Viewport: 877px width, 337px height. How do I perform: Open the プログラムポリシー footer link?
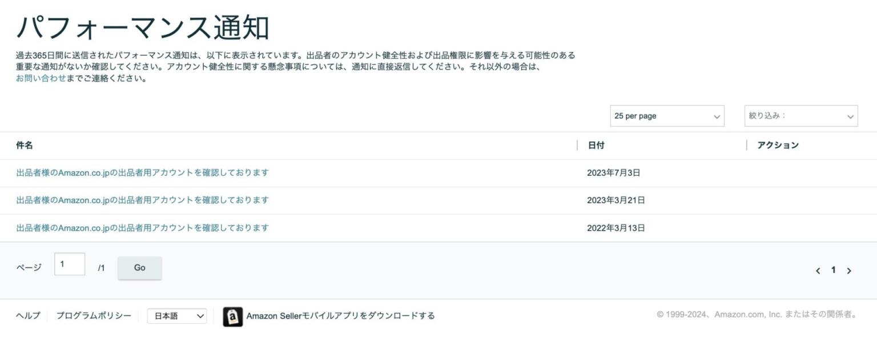pyautogui.click(x=94, y=316)
